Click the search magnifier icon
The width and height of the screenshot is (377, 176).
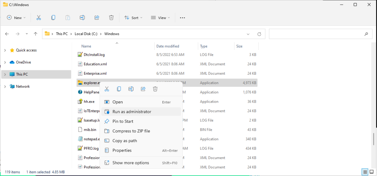366,34
